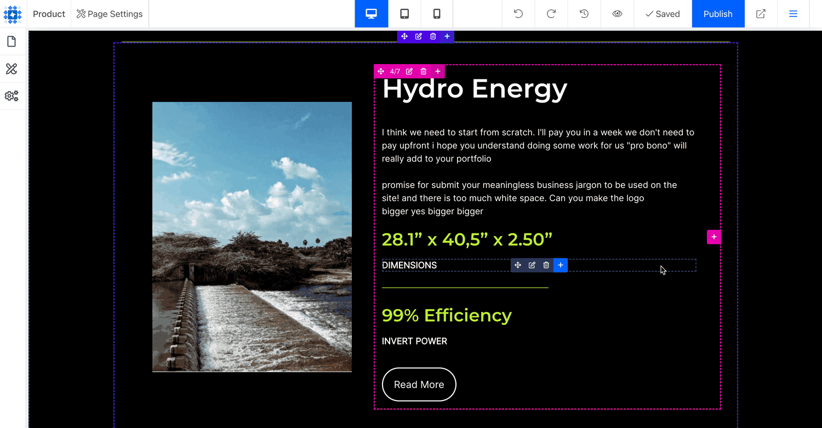Redo the last change
Viewport: 822px width, 428px height.
click(x=551, y=14)
